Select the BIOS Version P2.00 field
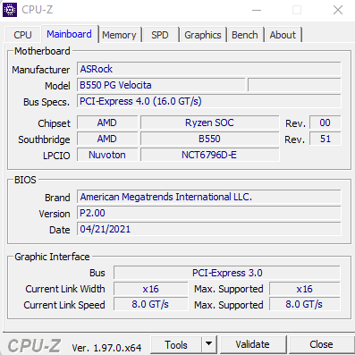Image resolution: width=355 pixels, height=355 pixels. [x=209, y=213]
